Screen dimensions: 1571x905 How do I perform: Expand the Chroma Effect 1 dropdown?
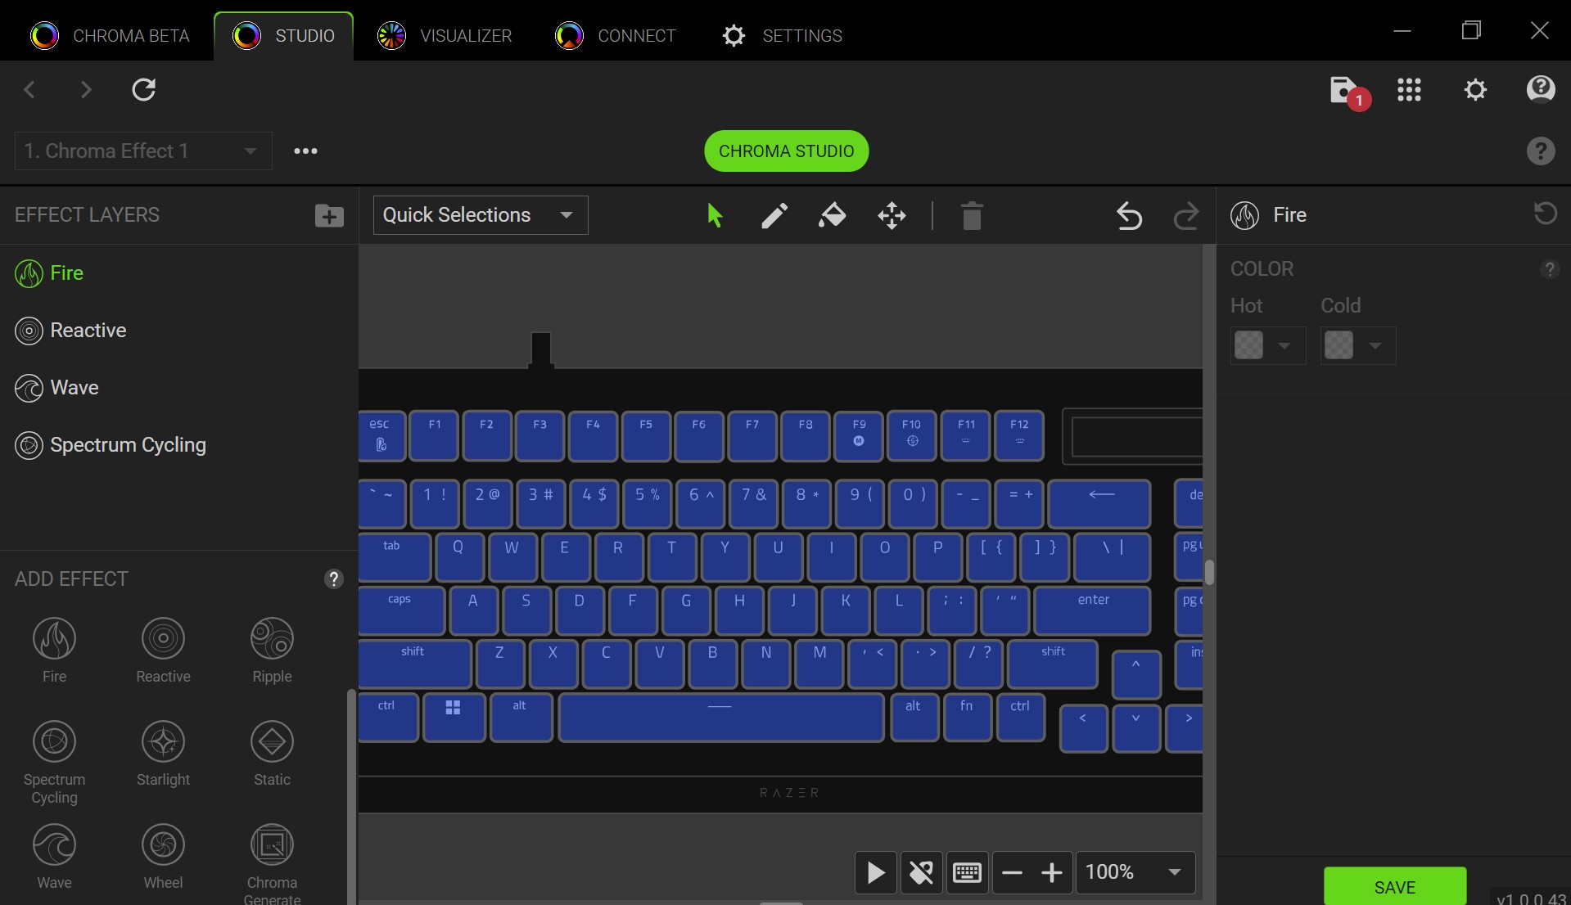(x=143, y=151)
